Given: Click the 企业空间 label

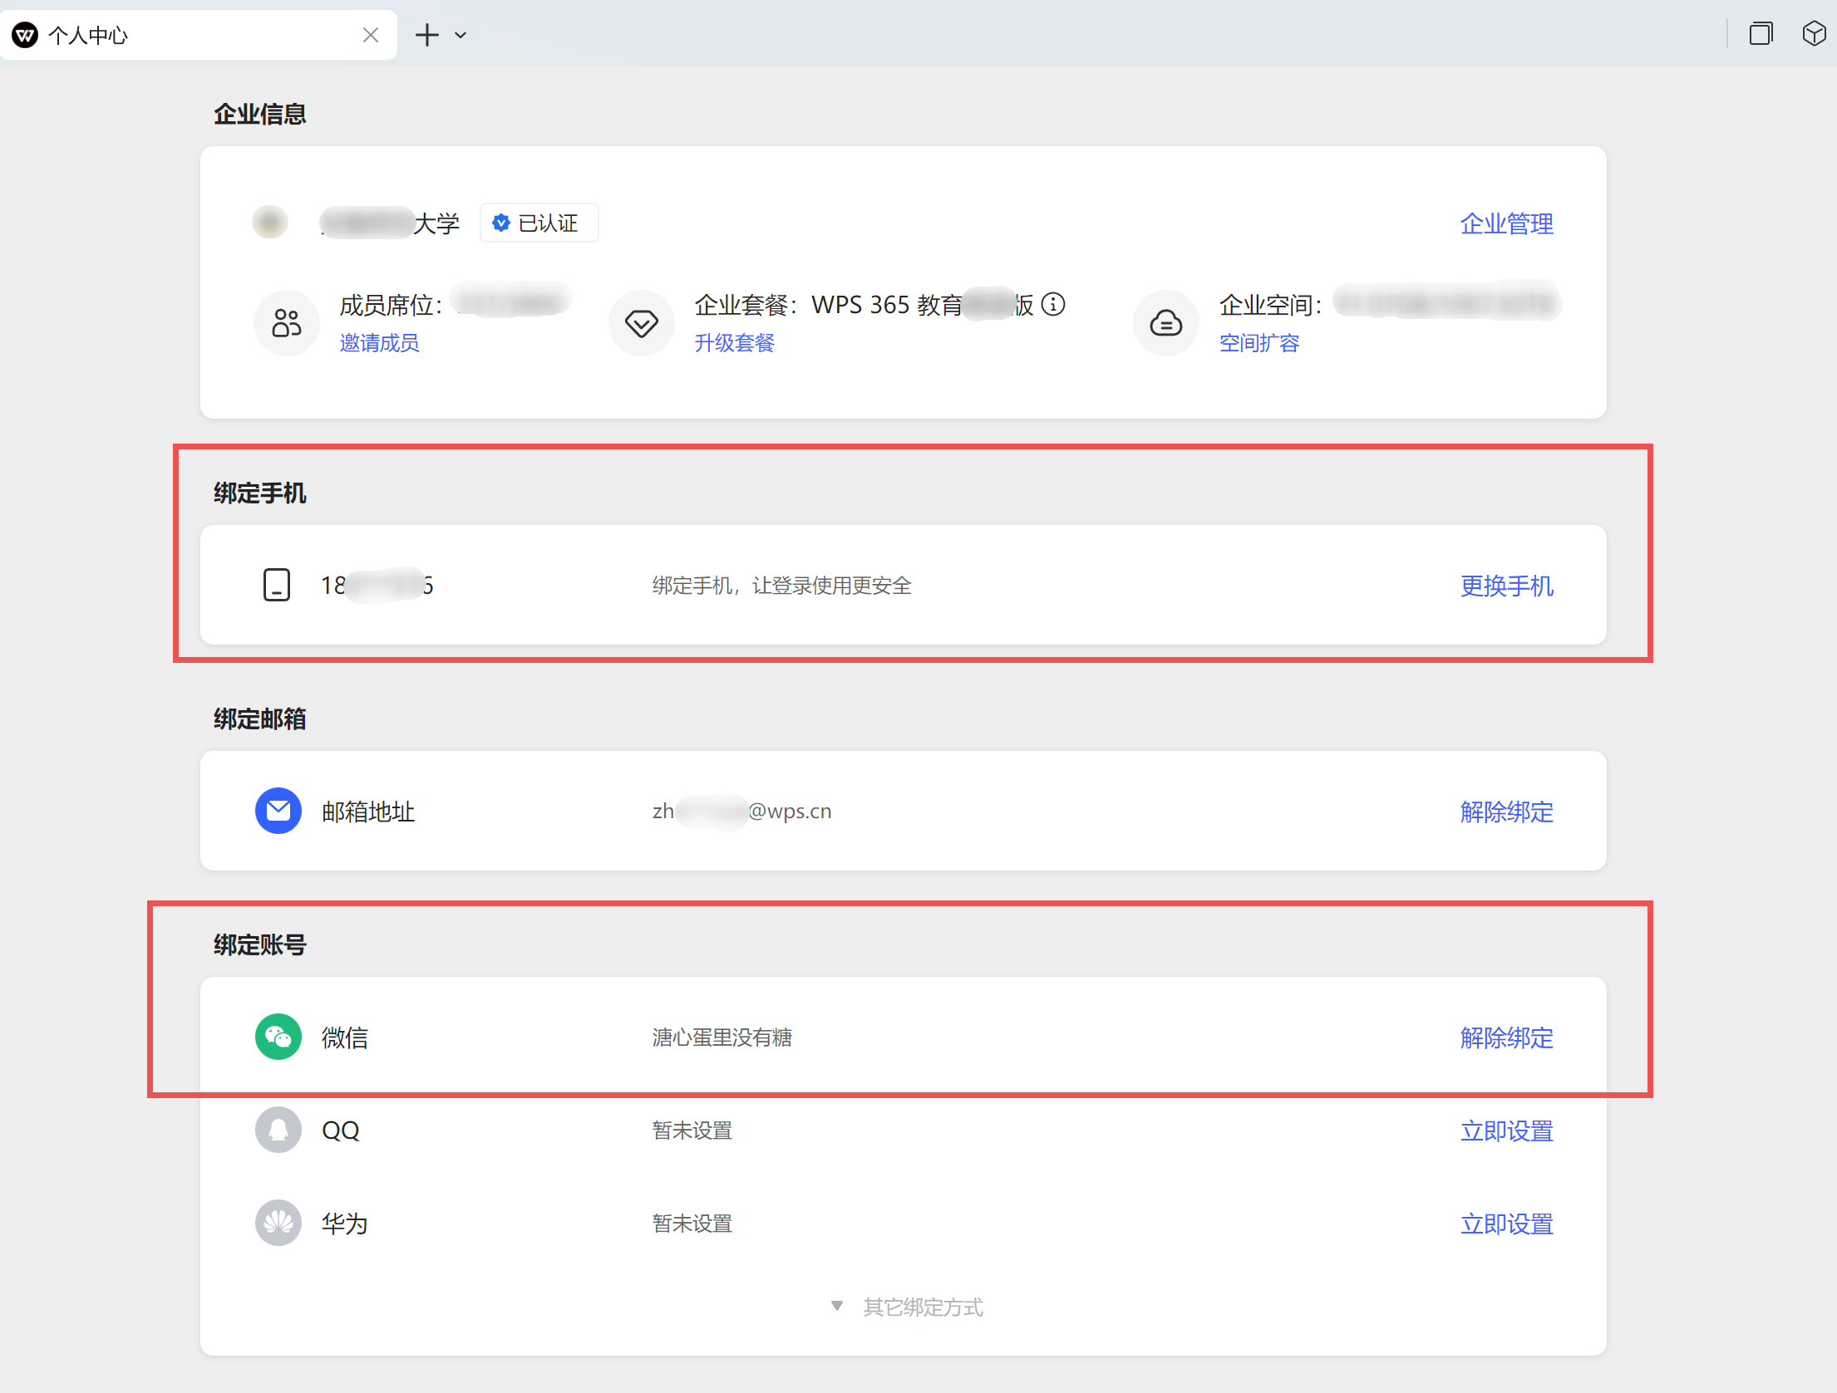Looking at the screenshot, I should pyautogui.click(x=1270, y=305).
